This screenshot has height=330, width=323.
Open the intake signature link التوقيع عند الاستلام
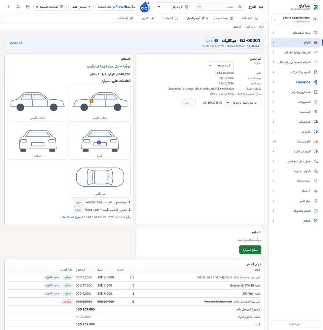click(72, 217)
